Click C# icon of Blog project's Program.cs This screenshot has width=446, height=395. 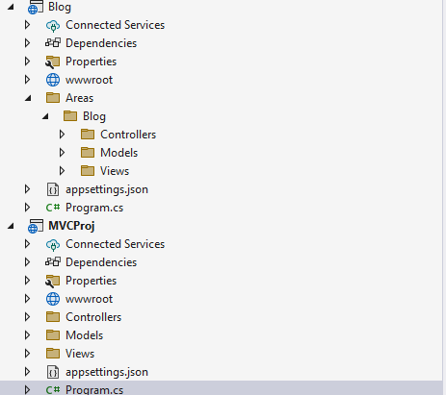(53, 208)
